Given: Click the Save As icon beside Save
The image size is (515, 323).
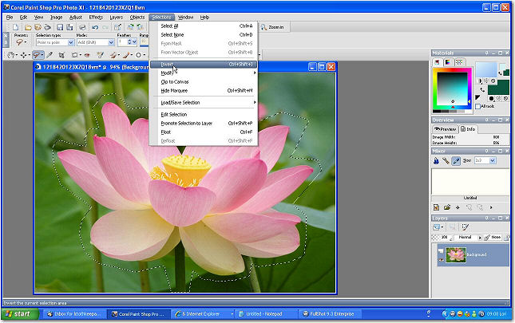Looking at the screenshot, I should point(69,27).
